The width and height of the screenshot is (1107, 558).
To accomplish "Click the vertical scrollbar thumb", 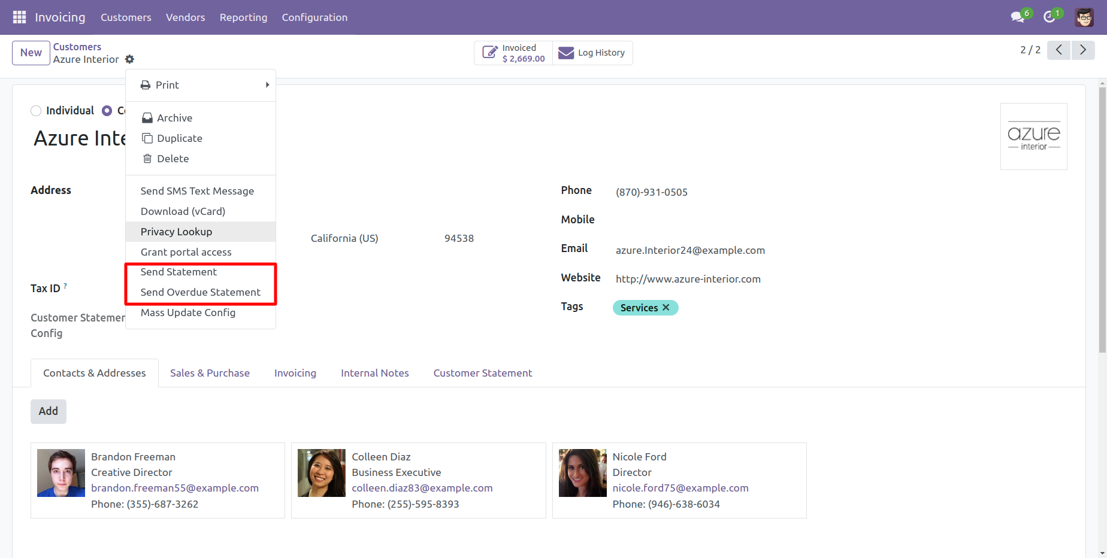I will point(1102,220).
